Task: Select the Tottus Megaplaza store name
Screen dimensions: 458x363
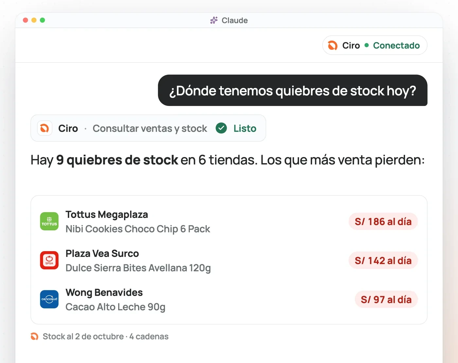Action: pyautogui.click(x=107, y=215)
